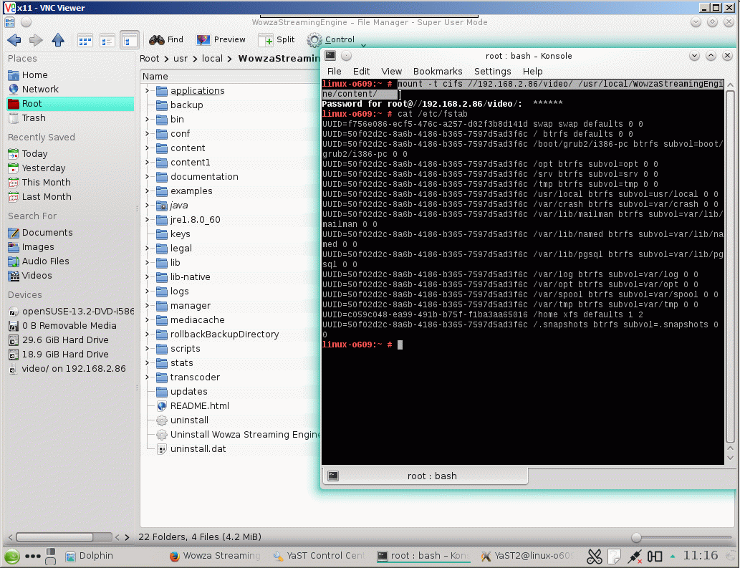Expand the documentation folder node
This screenshot has height=568, width=740.
148,177
